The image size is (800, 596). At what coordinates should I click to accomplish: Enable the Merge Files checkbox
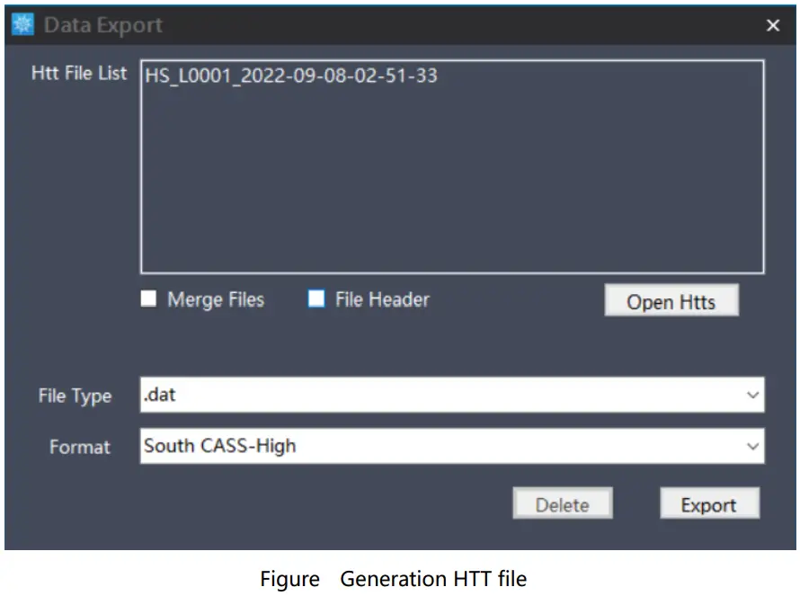(x=148, y=299)
